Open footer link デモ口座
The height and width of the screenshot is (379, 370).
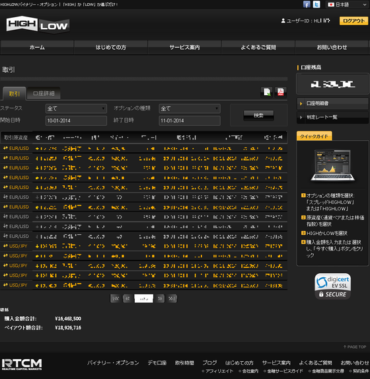point(157,363)
